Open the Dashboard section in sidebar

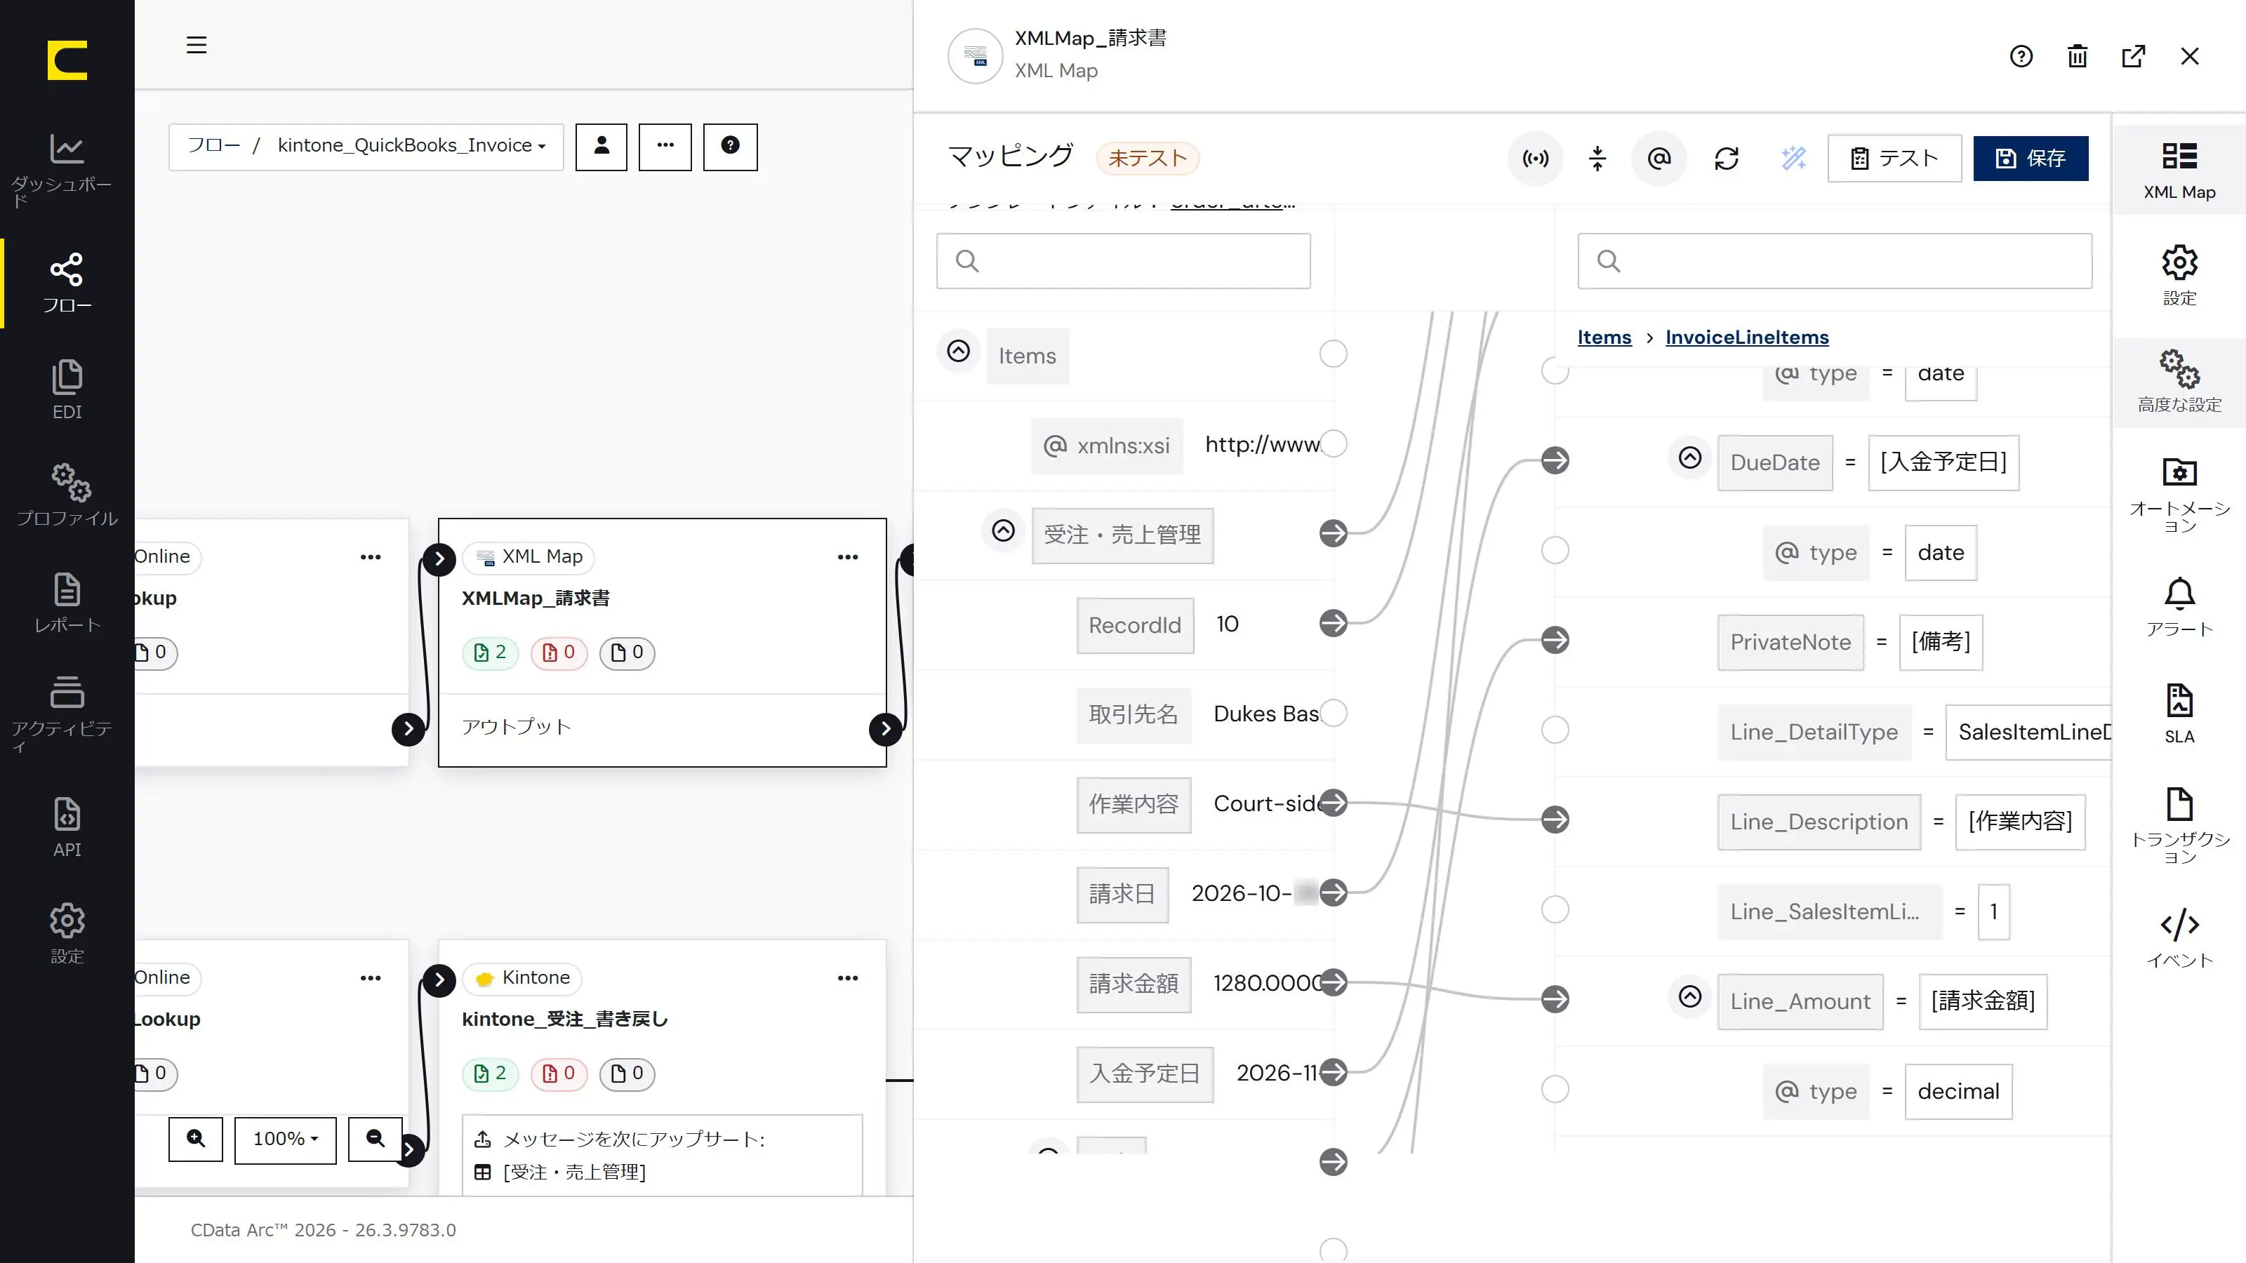click(67, 170)
